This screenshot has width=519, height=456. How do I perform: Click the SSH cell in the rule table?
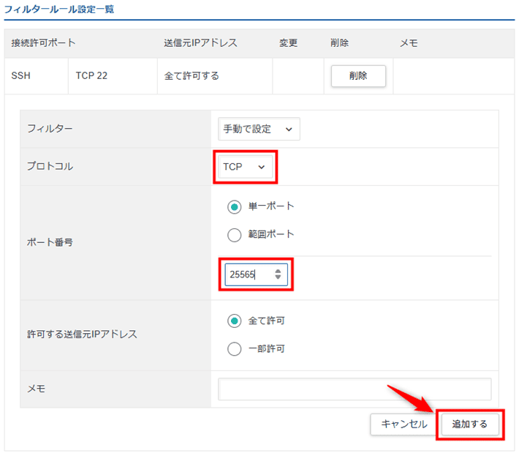coord(37,76)
